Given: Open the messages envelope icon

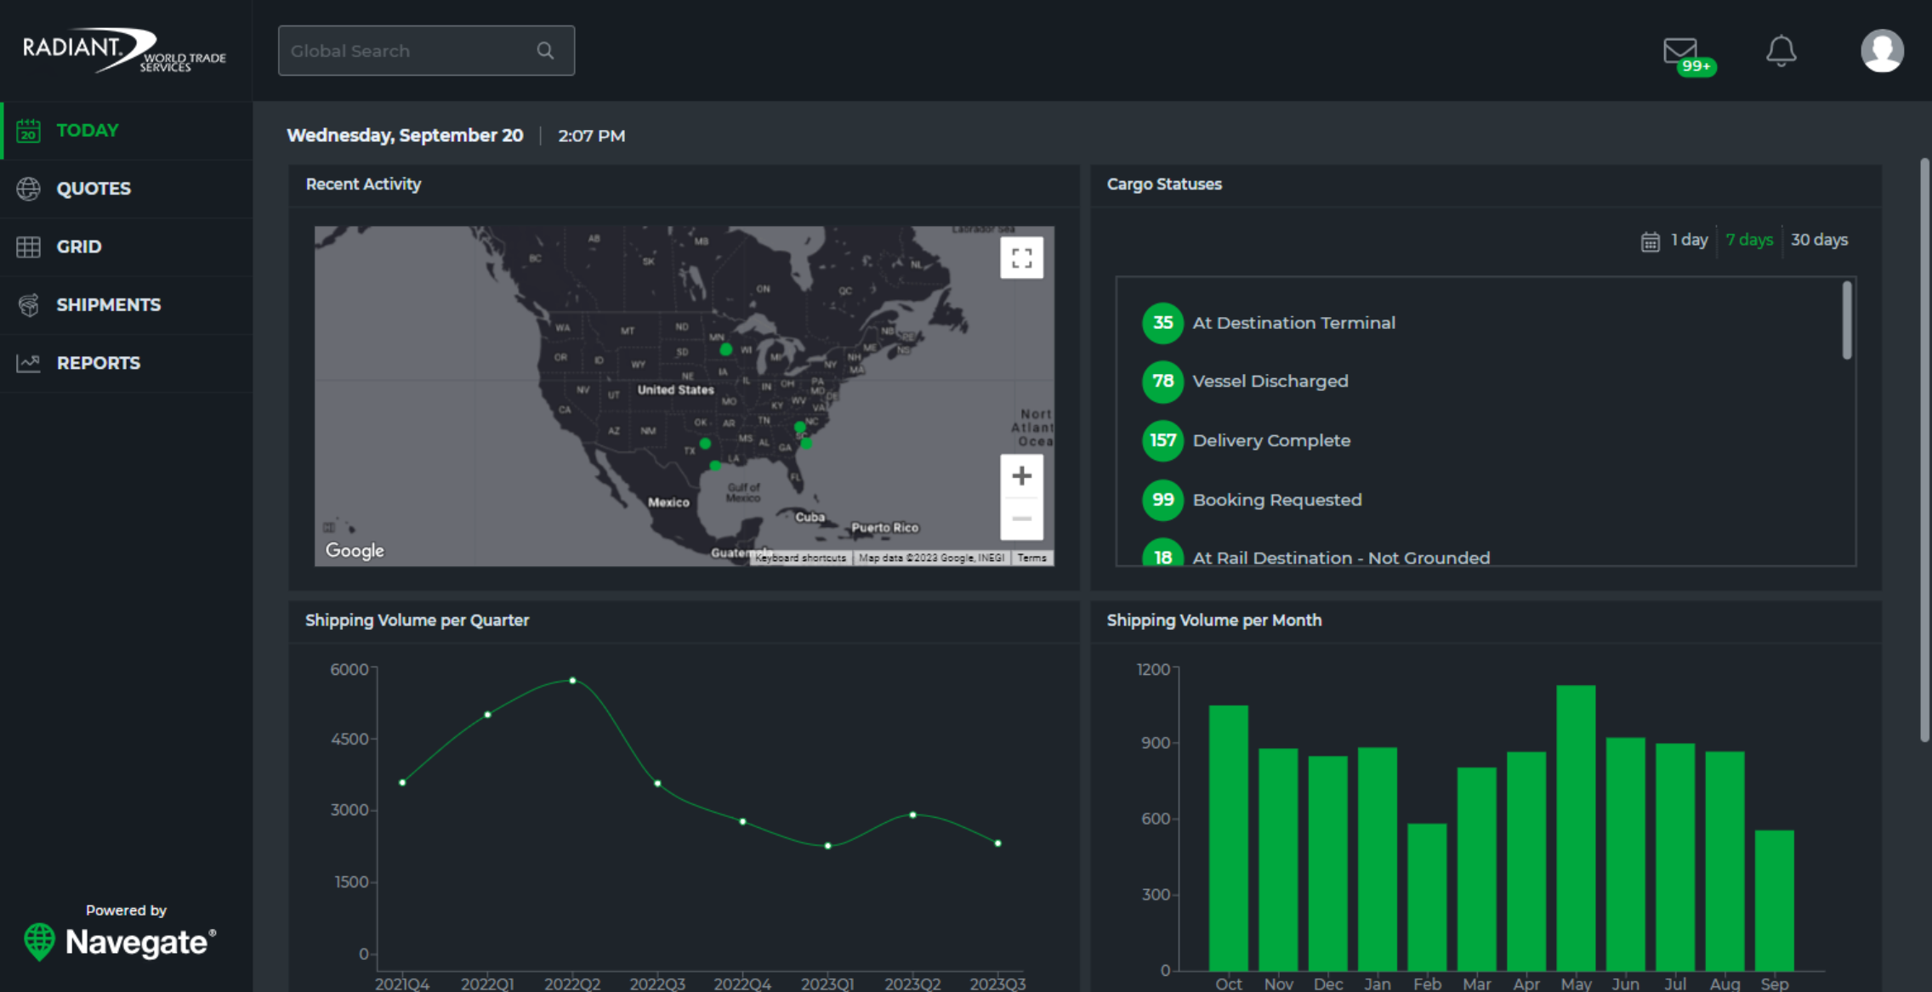Looking at the screenshot, I should [1679, 51].
